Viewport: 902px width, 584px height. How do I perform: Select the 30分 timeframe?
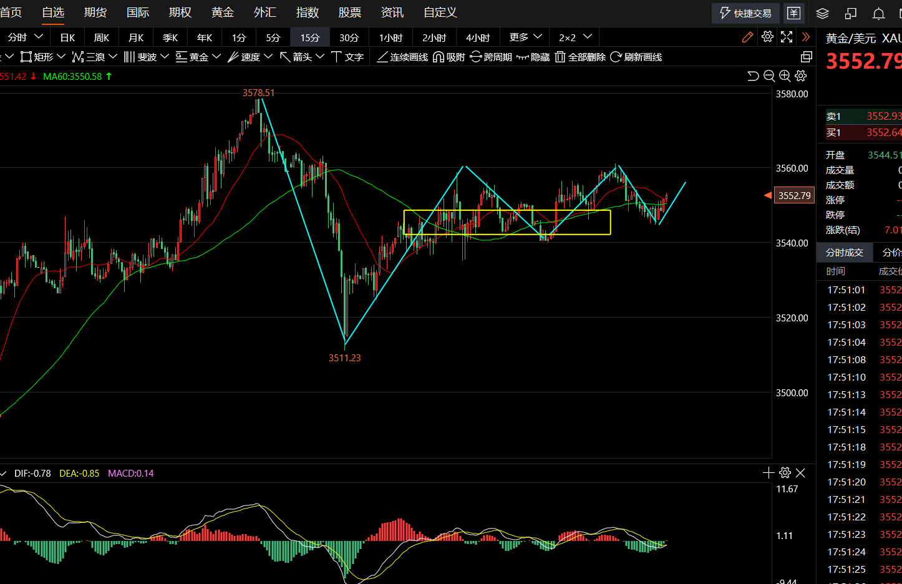click(349, 37)
